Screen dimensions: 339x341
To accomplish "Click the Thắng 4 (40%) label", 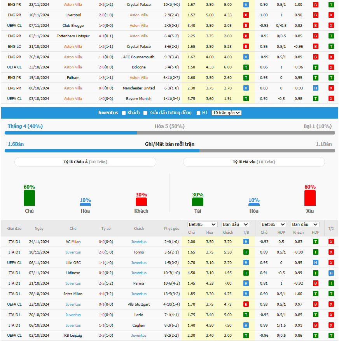I will point(25,126).
